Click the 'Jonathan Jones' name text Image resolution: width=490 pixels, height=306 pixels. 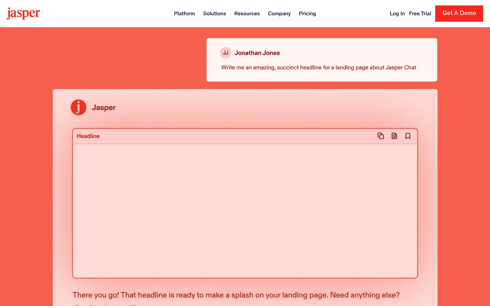click(x=257, y=53)
